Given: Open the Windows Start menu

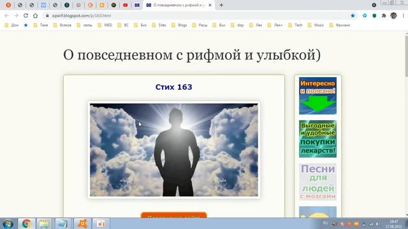Looking at the screenshot, I should (8, 223).
